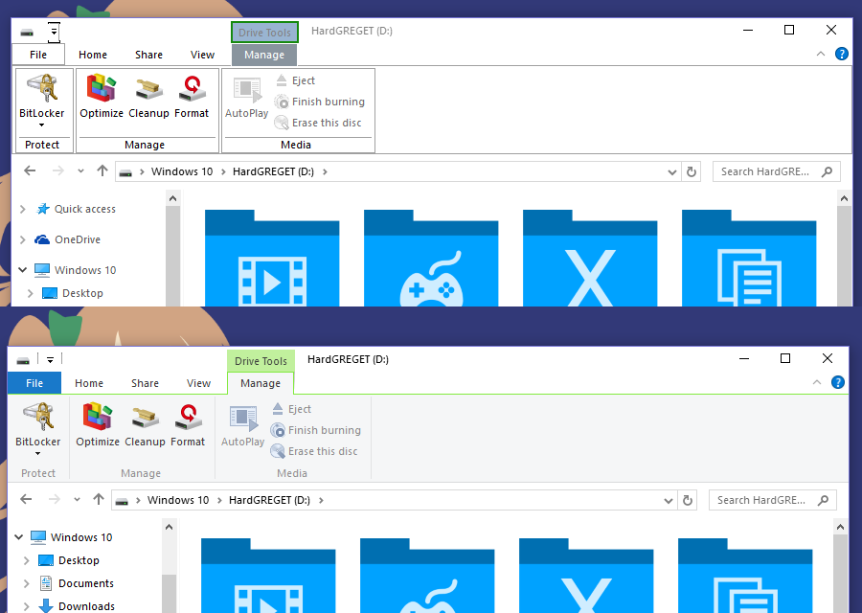This screenshot has width=862, height=613.
Task: Open recent locations dropdown in the bottom window
Action: pos(77,499)
